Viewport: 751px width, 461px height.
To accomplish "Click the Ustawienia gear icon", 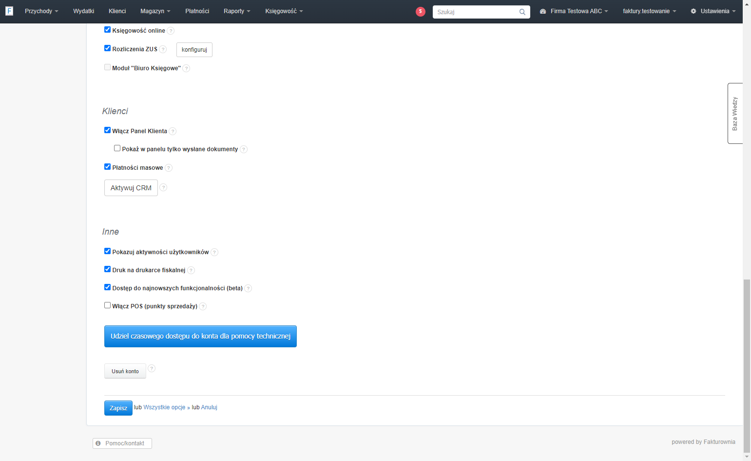I will 693,11.
